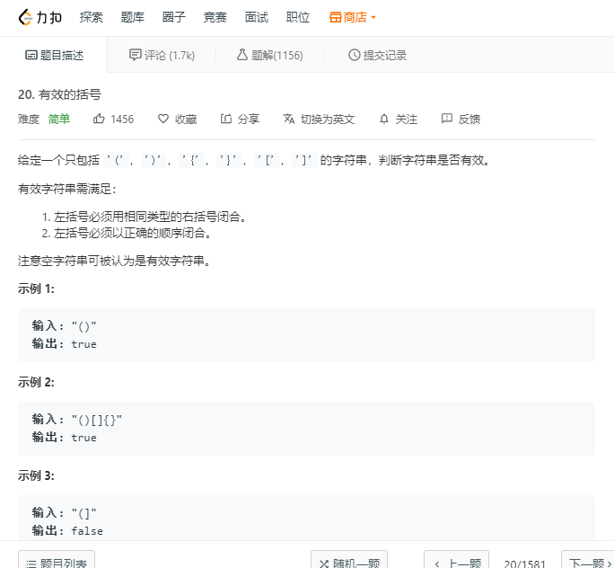
Task: Go to the 圈子 section
Action: 174,17
